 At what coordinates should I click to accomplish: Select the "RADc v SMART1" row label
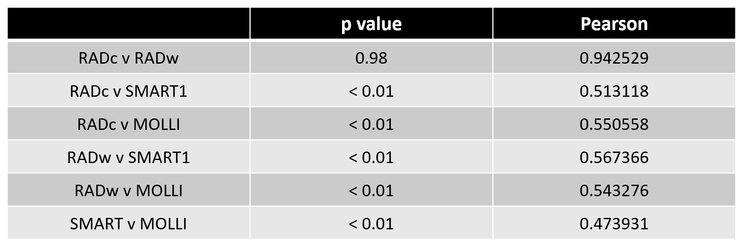[128, 91]
